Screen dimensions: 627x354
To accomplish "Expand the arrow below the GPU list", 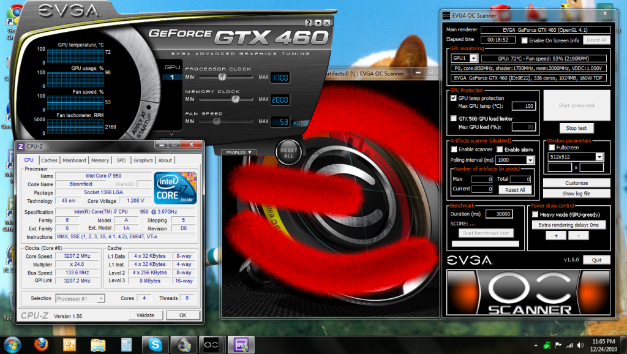I will [171, 133].
